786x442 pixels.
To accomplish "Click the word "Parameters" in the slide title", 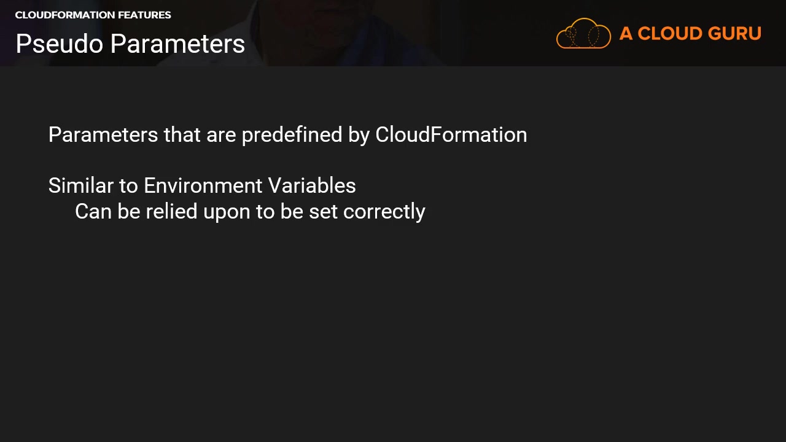I will [x=178, y=44].
